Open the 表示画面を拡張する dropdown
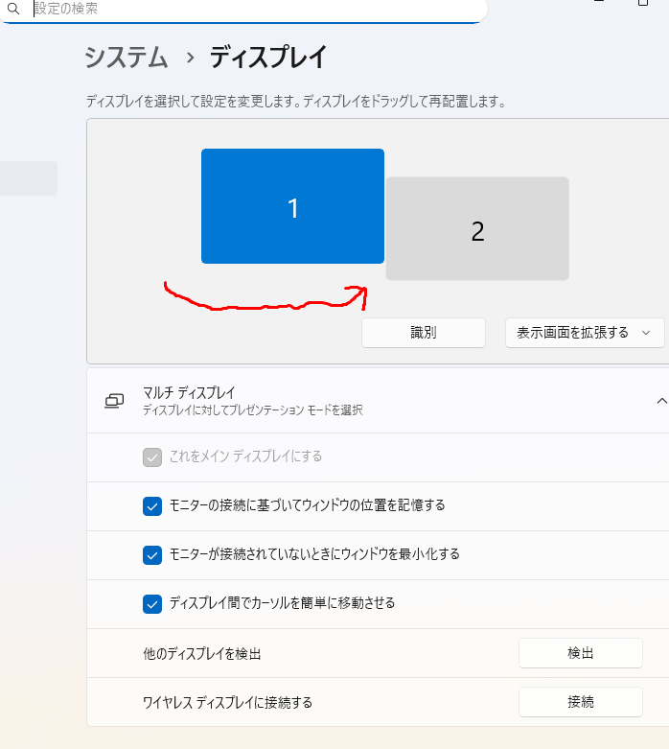Screen dimensions: 669x749 tap(585, 333)
